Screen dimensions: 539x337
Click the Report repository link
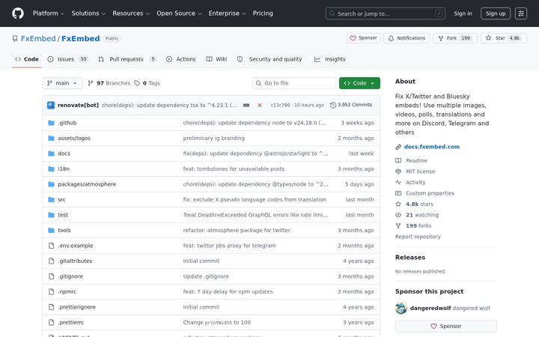tap(418, 237)
